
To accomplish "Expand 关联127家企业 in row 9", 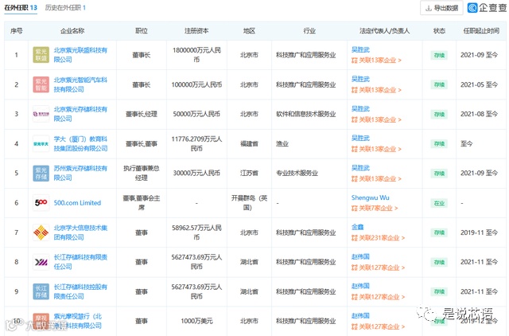I will pos(379,297).
